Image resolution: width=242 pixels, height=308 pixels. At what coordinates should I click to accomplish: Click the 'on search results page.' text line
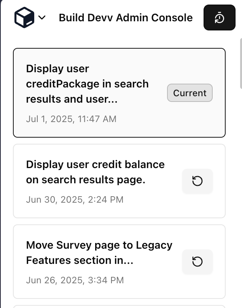pyautogui.click(x=86, y=180)
